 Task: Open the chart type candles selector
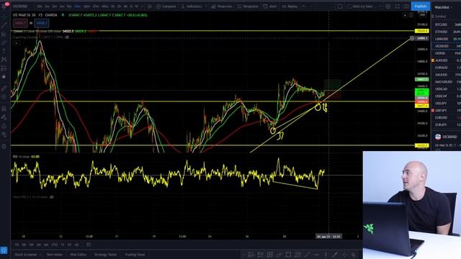tap(150, 6)
